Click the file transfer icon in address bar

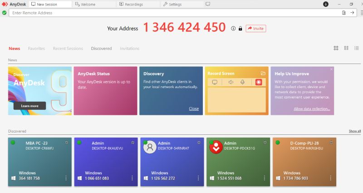[344, 13]
